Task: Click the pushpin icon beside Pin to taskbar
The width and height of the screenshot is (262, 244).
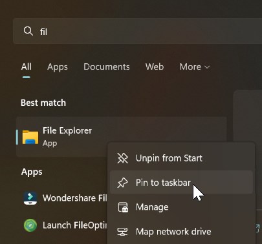Action: (x=122, y=183)
